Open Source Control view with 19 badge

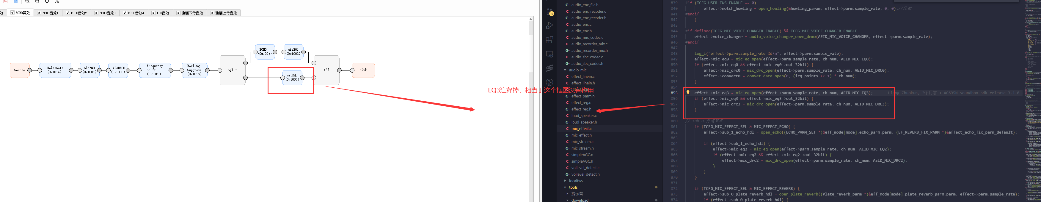pos(549,11)
